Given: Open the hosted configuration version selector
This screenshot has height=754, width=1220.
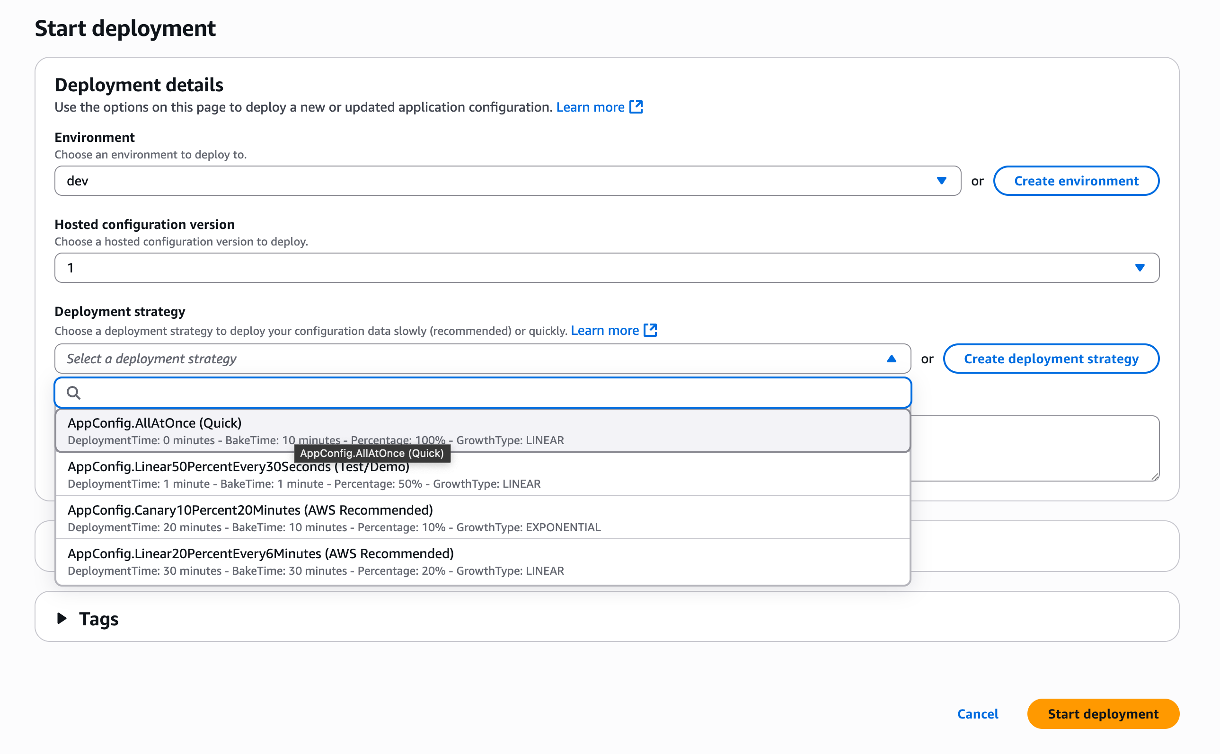Looking at the screenshot, I should click(x=599, y=268).
